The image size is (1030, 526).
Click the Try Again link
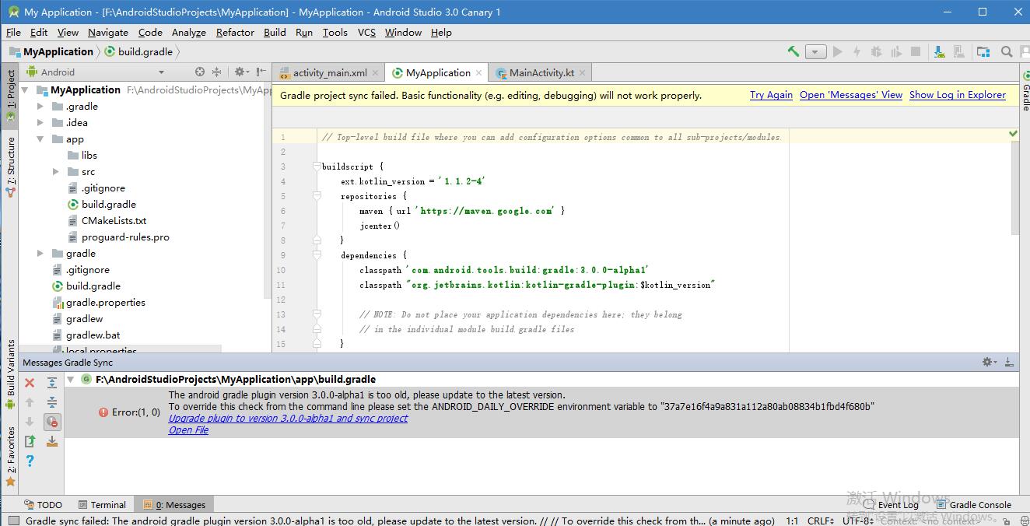pos(771,95)
